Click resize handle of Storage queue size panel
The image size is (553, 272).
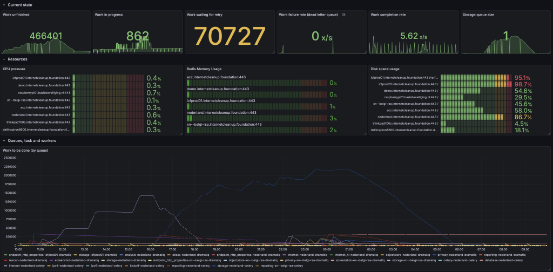click(549, 52)
